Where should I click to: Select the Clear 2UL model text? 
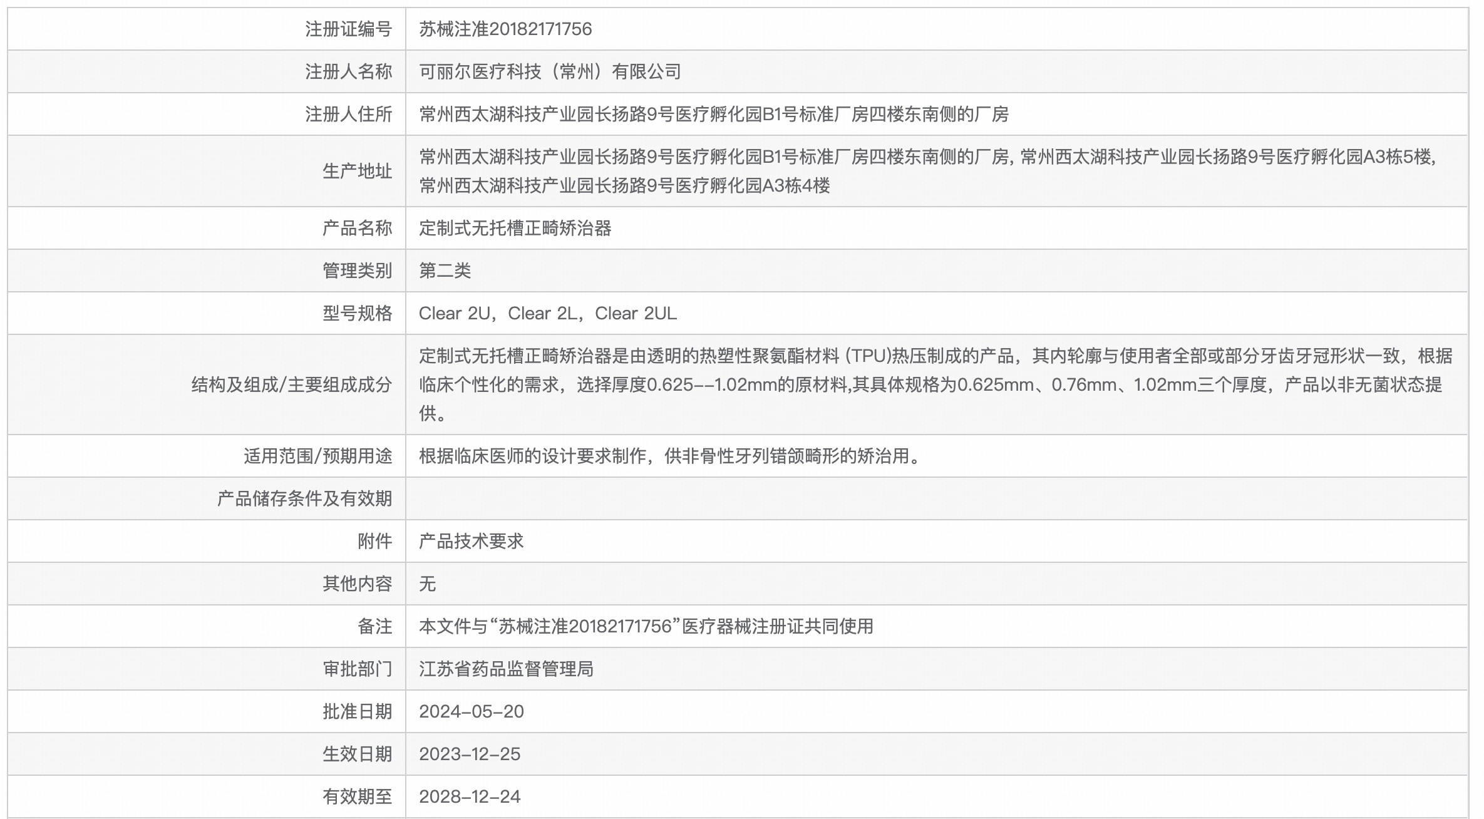pos(636,313)
